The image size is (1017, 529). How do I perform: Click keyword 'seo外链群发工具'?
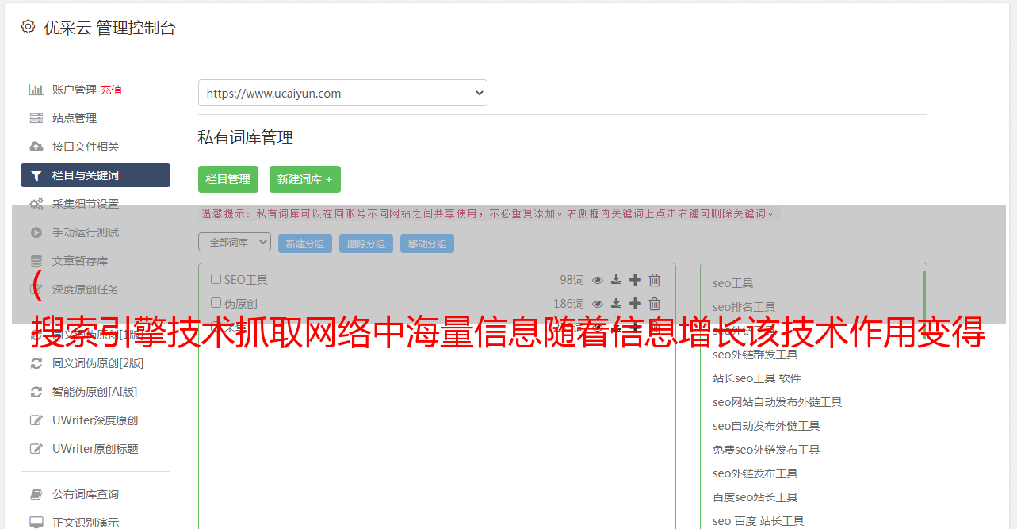[755, 355]
